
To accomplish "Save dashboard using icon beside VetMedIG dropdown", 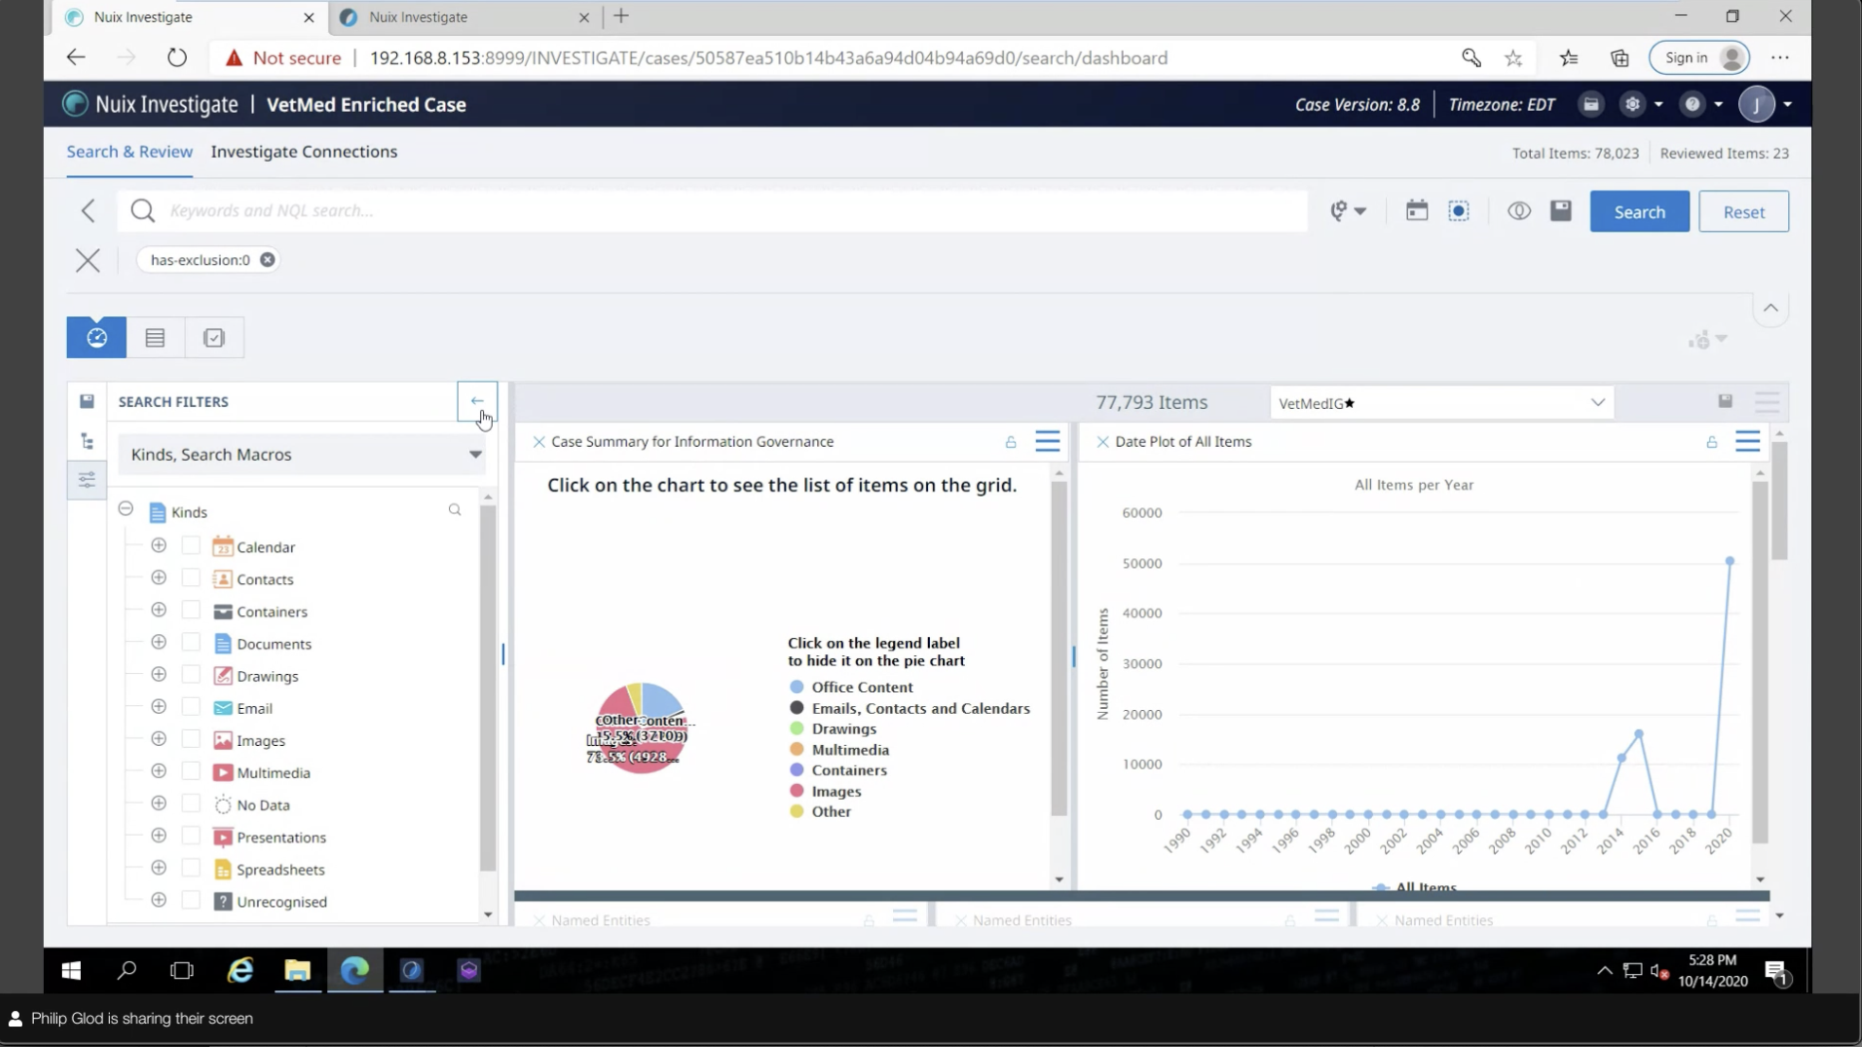I will (x=1725, y=401).
